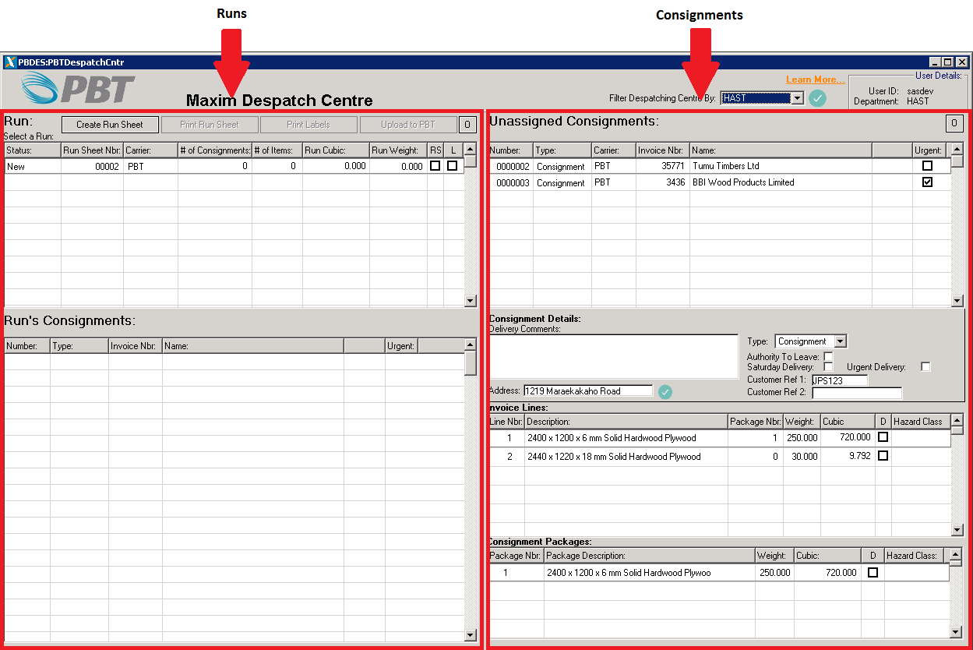Click the Invoice Nbr header in Run's Consignments
973x650 pixels.
(x=136, y=345)
